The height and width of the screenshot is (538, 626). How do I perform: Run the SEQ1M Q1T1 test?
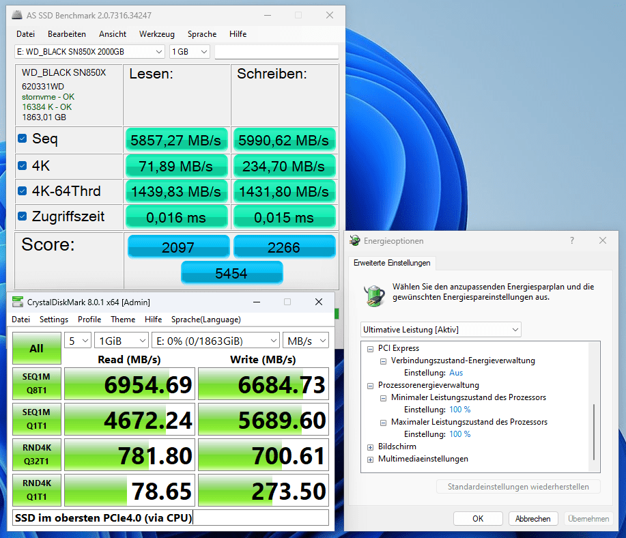point(37,419)
